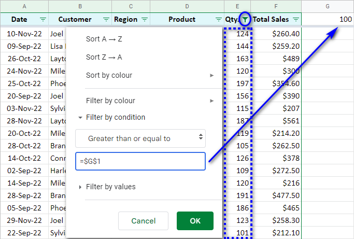The height and width of the screenshot is (239, 354).
Task: Select the Total Sales cell $262.50
Action: 276,146
